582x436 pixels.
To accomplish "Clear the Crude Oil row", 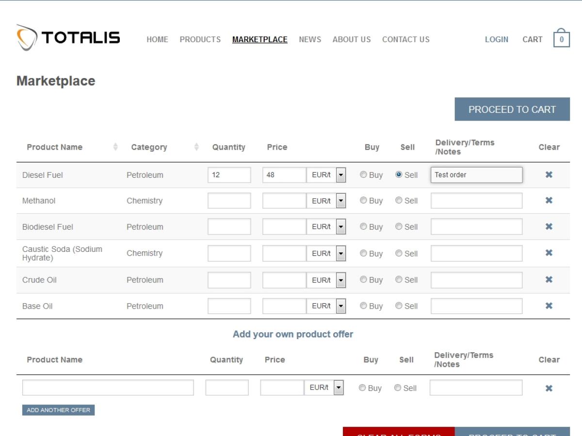I will [x=549, y=280].
